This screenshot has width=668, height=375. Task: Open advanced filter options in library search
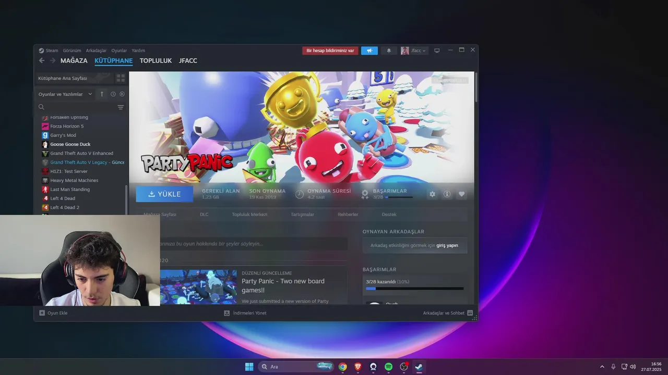click(121, 107)
